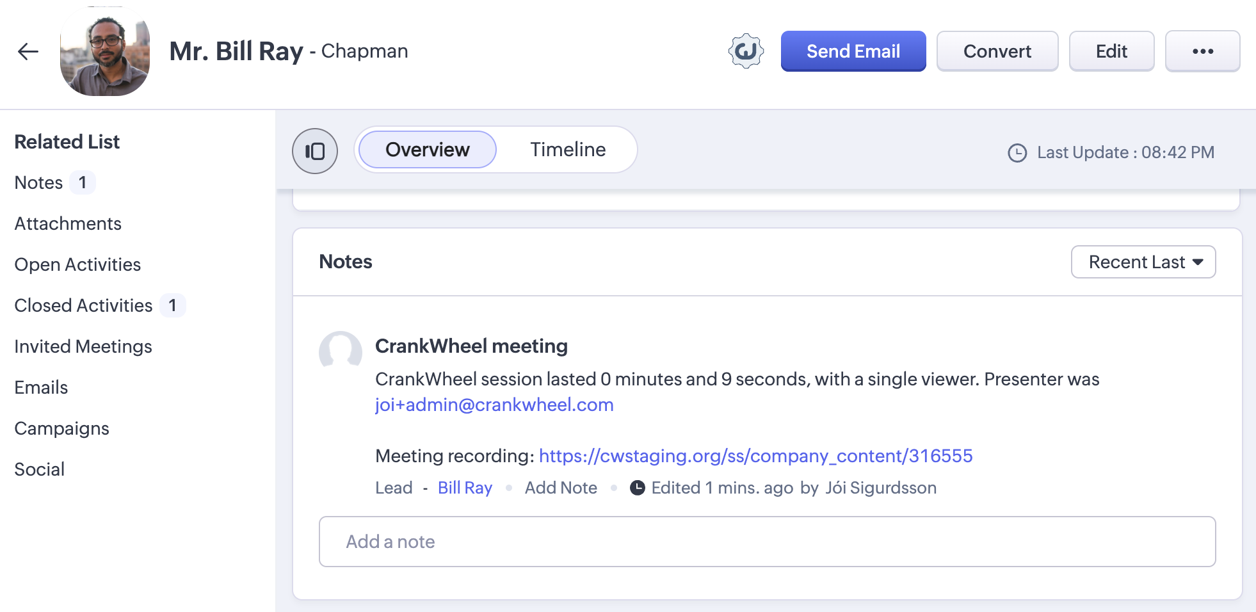This screenshot has width=1256, height=612.
Task: Click the note author avatar icon
Action: point(341,351)
